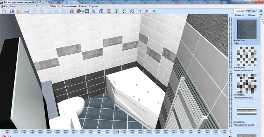264x137 pixels.
Task: Click the yellow light bulb icon
Action: tap(116, 11)
